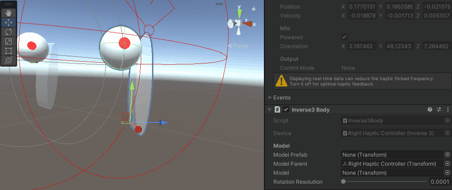Click the blue Z move arrow handle
The image size is (452, 190).
click(163, 122)
